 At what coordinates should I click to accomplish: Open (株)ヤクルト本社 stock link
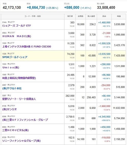pos(12,88)
